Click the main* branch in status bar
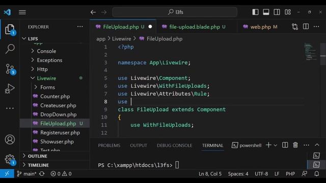Viewport: 326px width, 183px height. [x=26, y=174]
